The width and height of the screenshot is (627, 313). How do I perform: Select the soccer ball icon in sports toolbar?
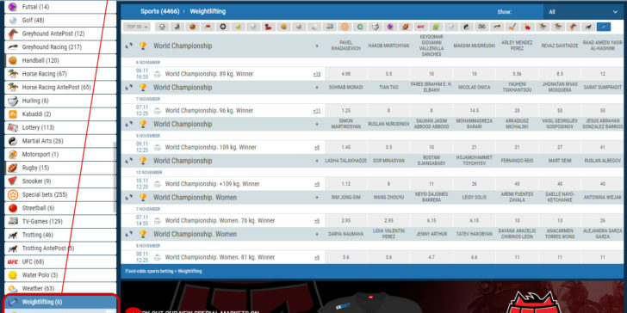(162, 28)
